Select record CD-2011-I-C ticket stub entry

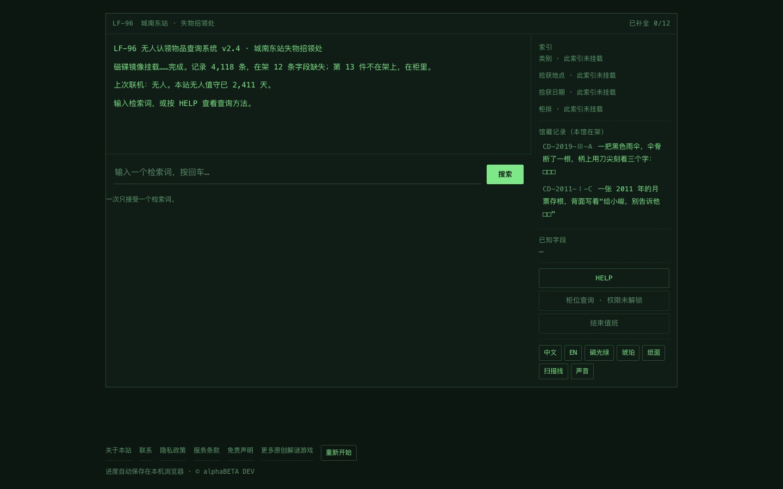pos(604,202)
